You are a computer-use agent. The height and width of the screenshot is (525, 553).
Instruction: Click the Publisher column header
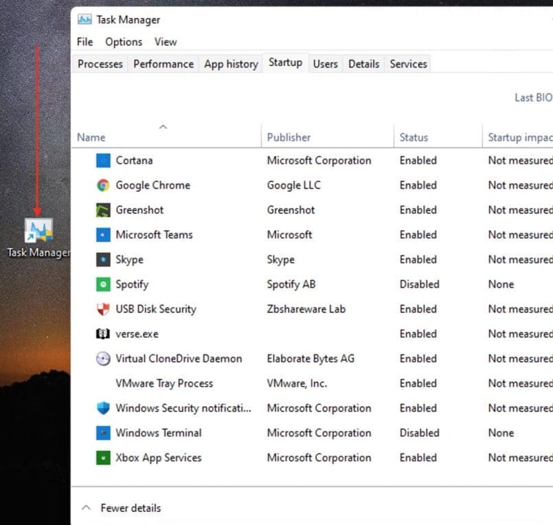(x=289, y=137)
